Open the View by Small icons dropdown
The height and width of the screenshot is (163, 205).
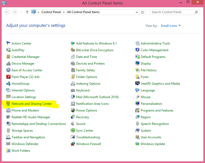[x=171, y=26]
